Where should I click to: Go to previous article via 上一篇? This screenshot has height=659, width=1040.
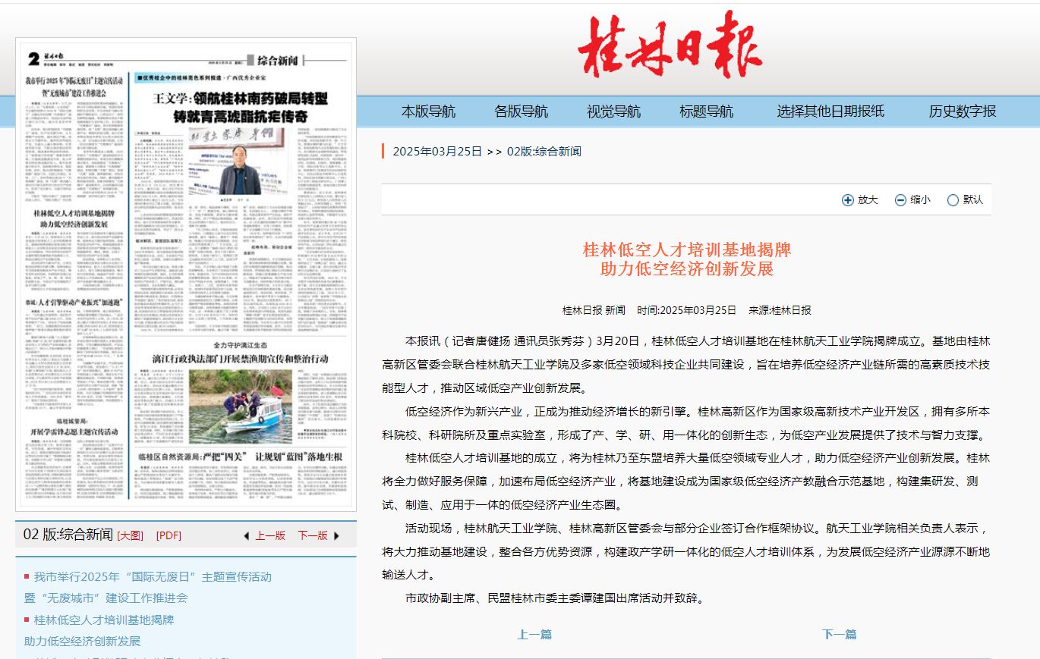click(x=534, y=635)
